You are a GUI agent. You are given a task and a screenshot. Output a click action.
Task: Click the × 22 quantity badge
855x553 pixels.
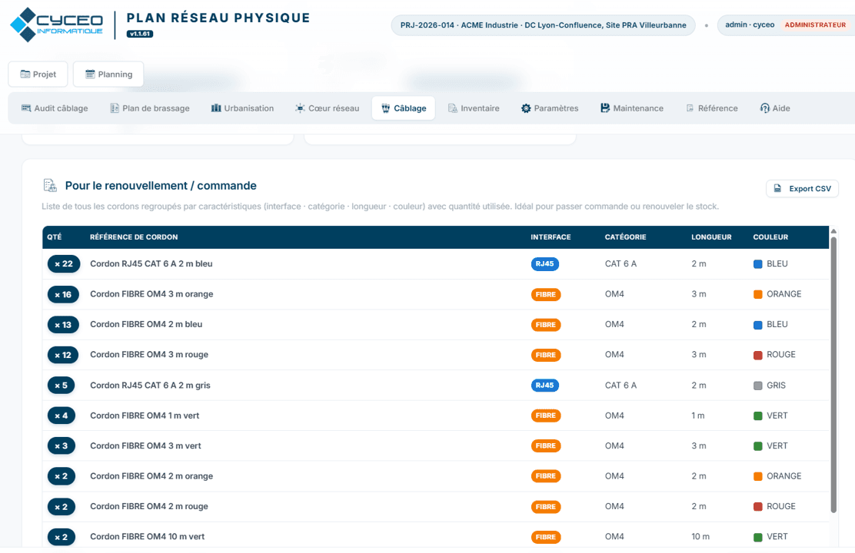(64, 263)
